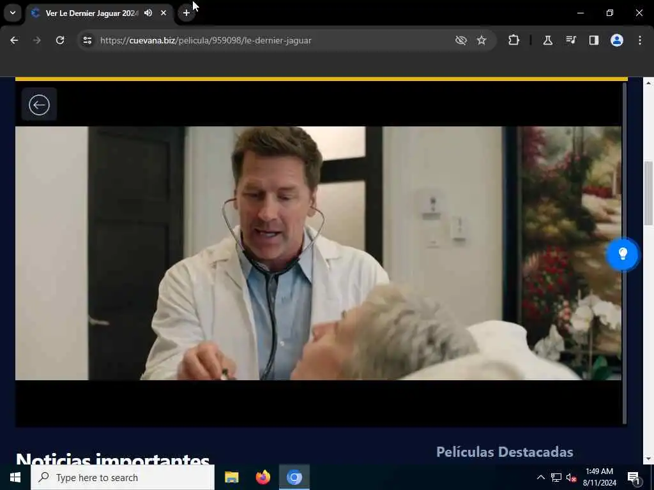Click the video frame in the player
This screenshot has height=490, width=654.
(318, 253)
